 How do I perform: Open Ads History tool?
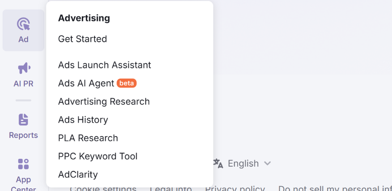(83, 120)
